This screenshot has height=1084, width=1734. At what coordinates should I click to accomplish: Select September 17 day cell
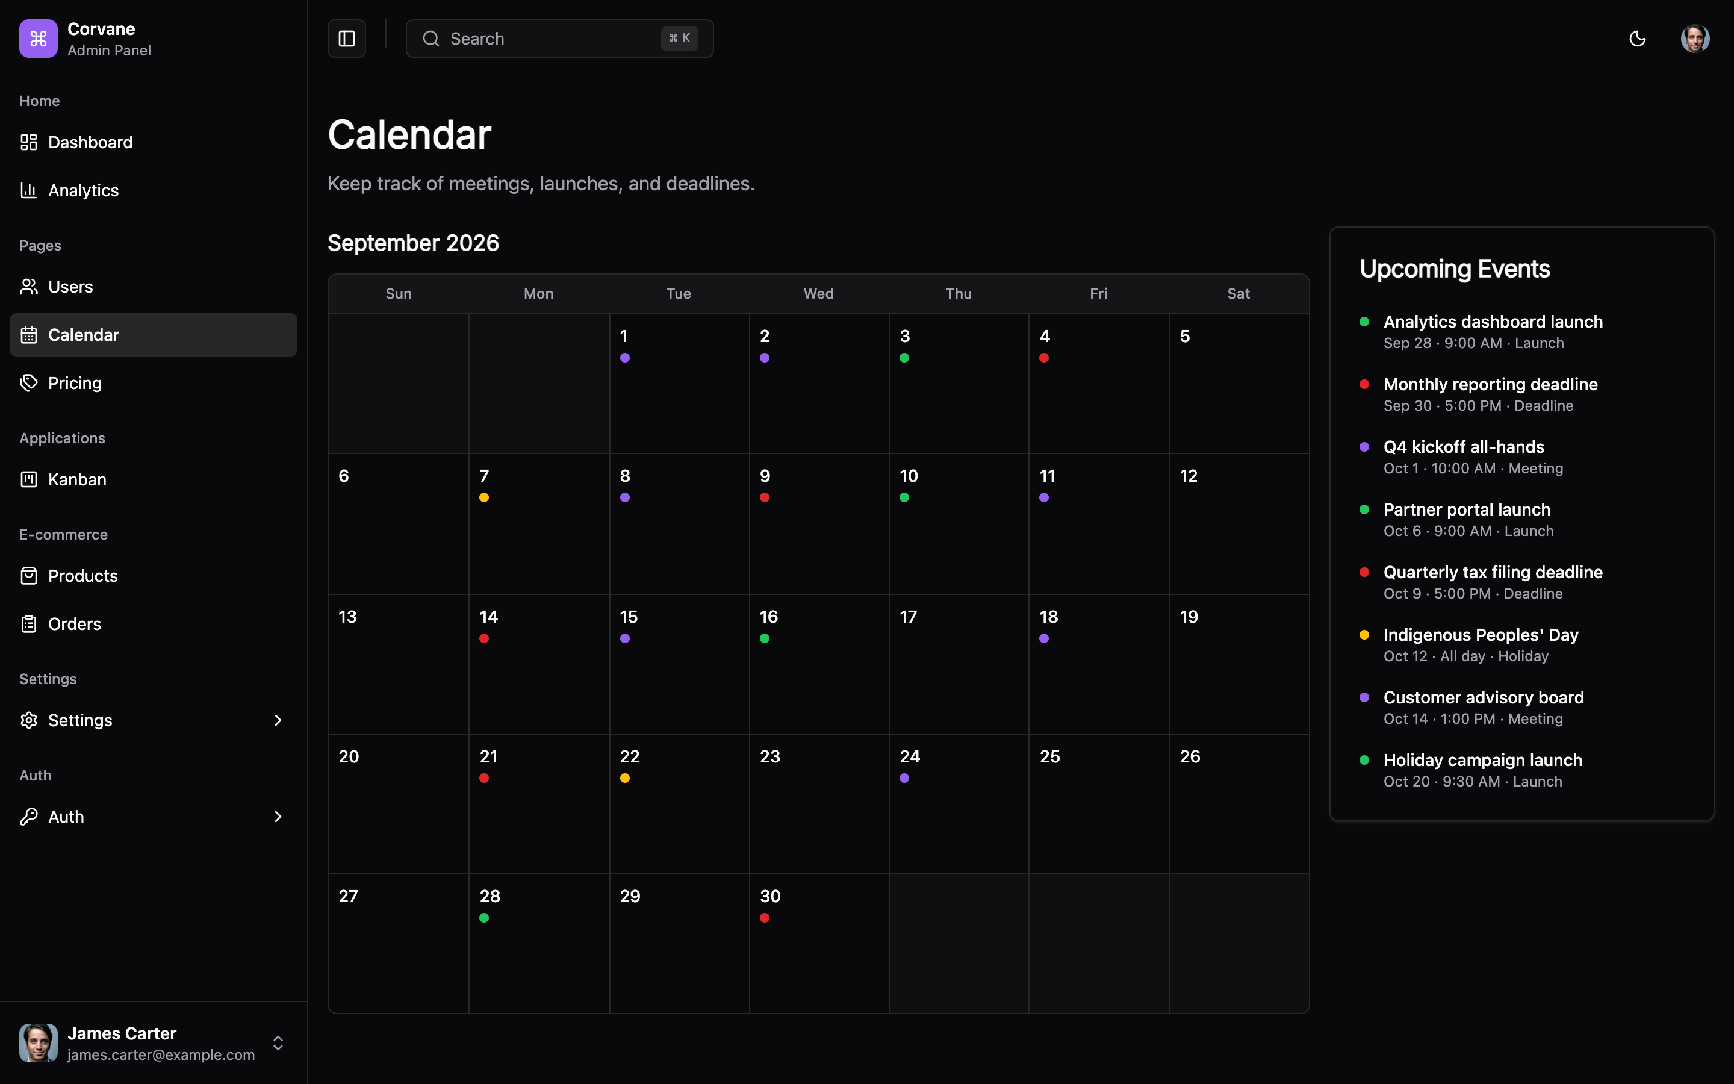pos(959,664)
